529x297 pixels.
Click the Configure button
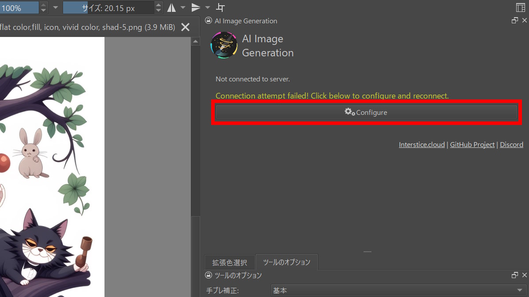pyautogui.click(x=366, y=112)
